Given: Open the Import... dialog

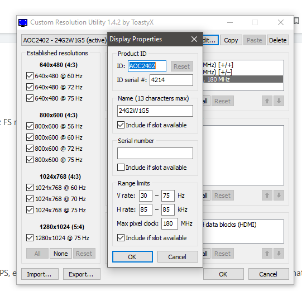Looking at the screenshot, I should 40,274.
